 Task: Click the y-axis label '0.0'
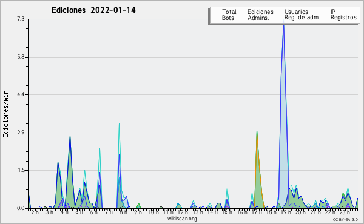21,208
